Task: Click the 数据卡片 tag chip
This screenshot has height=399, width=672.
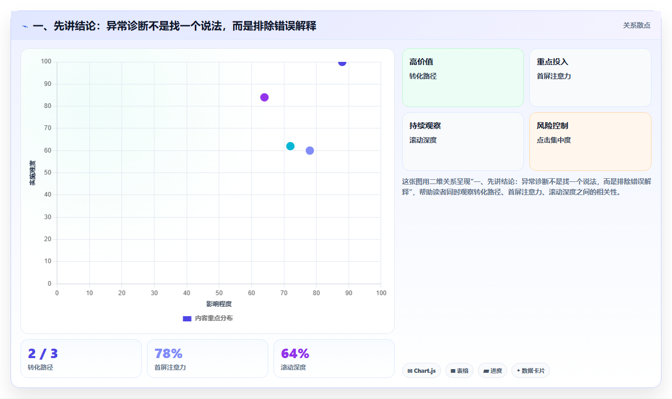Action: click(531, 371)
